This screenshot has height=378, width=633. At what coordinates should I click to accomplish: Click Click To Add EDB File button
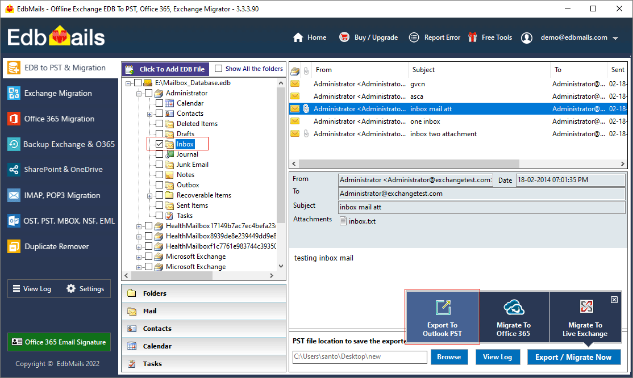click(x=165, y=69)
